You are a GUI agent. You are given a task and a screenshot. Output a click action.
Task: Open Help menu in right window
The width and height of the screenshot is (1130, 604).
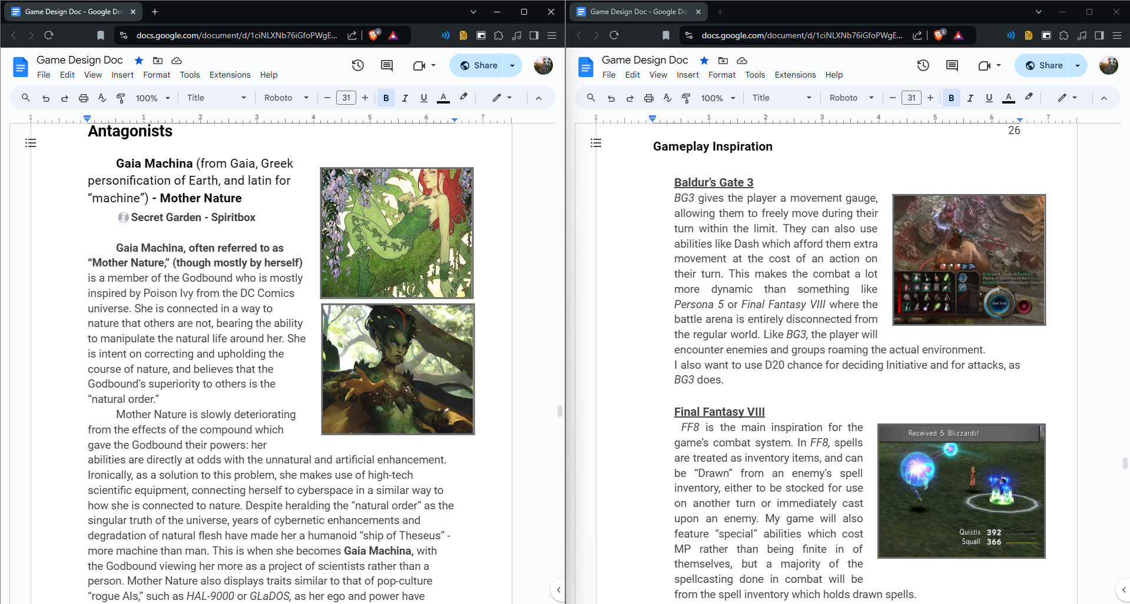tap(834, 75)
